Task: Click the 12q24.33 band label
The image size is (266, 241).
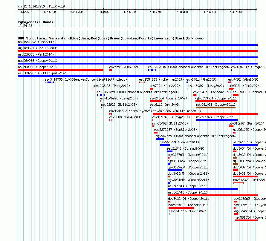Action: pos(25,26)
